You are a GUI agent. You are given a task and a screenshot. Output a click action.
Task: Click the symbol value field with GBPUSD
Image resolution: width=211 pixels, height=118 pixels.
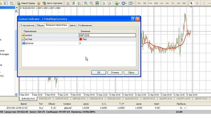click(107, 35)
